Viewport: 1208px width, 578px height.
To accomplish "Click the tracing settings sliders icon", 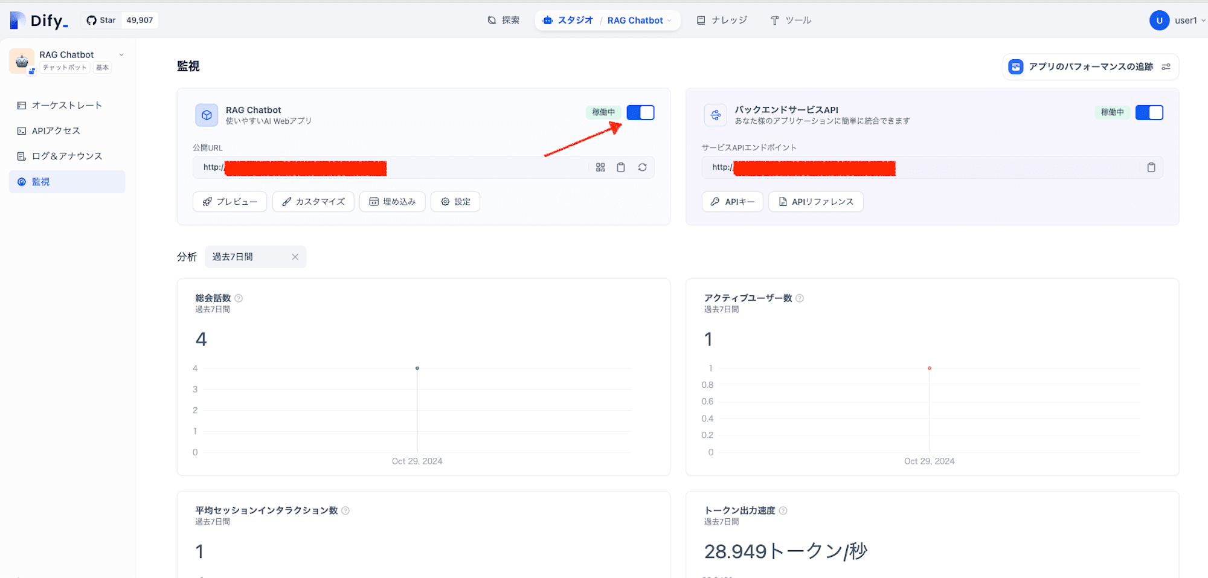I will pyautogui.click(x=1166, y=67).
